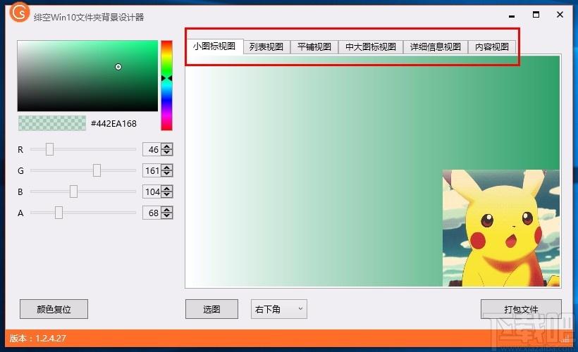
Task: Click the checkered color preview swatch
Action: coord(52,123)
